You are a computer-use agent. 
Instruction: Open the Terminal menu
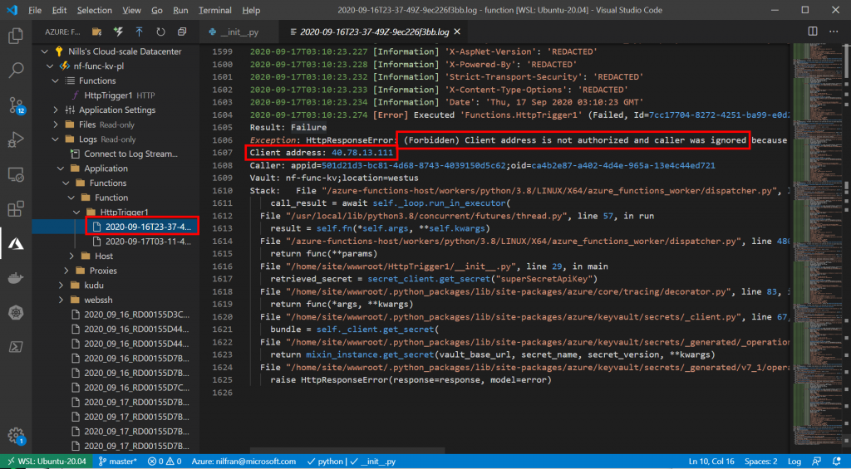pyautogui.click(x=216, y=10)
